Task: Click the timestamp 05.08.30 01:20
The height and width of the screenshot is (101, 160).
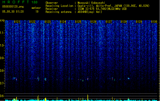Action: click(13, 12)
